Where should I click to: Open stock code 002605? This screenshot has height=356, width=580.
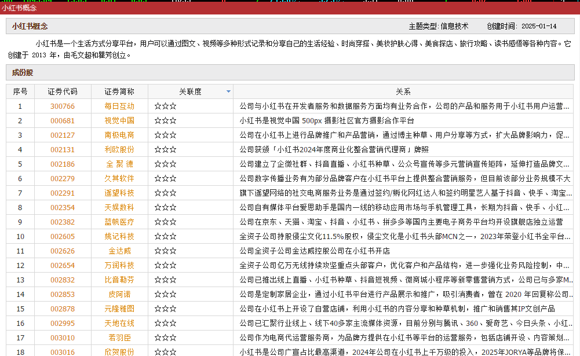pyautogui.click(x=63, y=237)
